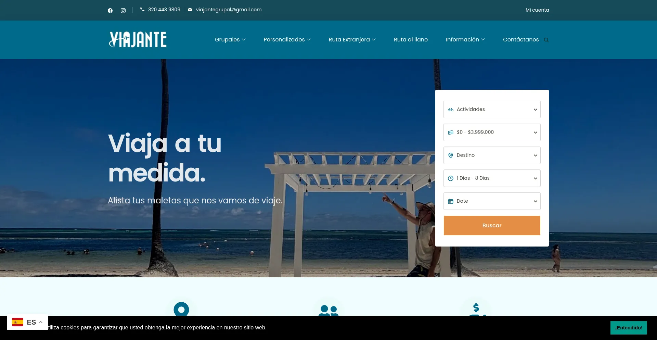Click the search magnifier icon in navbar
This screenshot has height=340, width=657.
(x=546, y=40)
